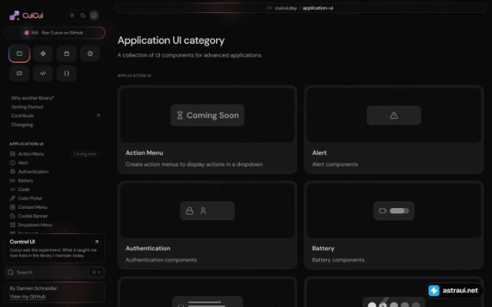Click the Action Menu sidebar icon

pyautogui.click(x=12, y=153)
